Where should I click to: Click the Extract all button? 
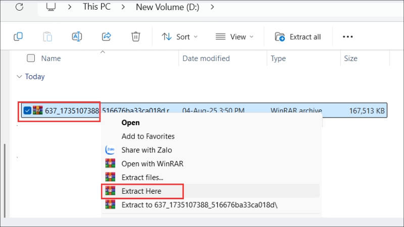click(298, 37)
